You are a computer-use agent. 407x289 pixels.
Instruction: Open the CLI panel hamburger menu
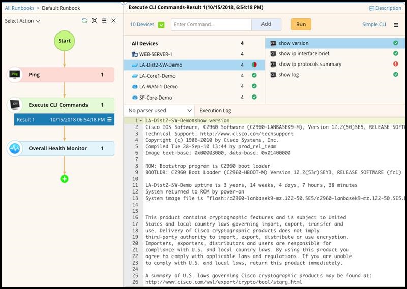point(396,25)
